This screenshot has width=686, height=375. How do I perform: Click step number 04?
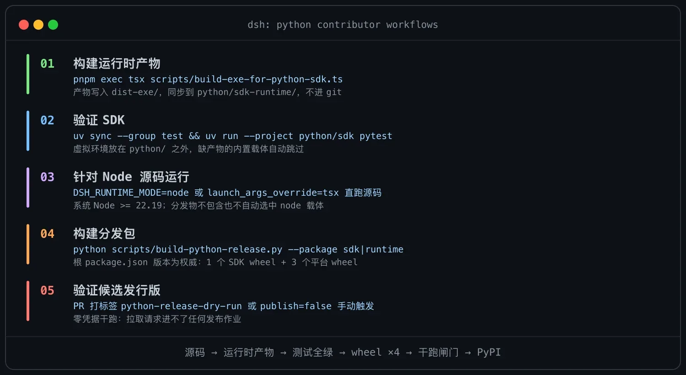[47, 234]
